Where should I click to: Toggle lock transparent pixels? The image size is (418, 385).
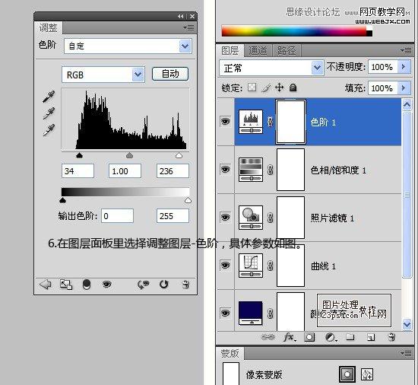click(x=252, y=87)
